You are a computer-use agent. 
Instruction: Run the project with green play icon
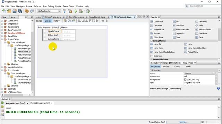76,11
